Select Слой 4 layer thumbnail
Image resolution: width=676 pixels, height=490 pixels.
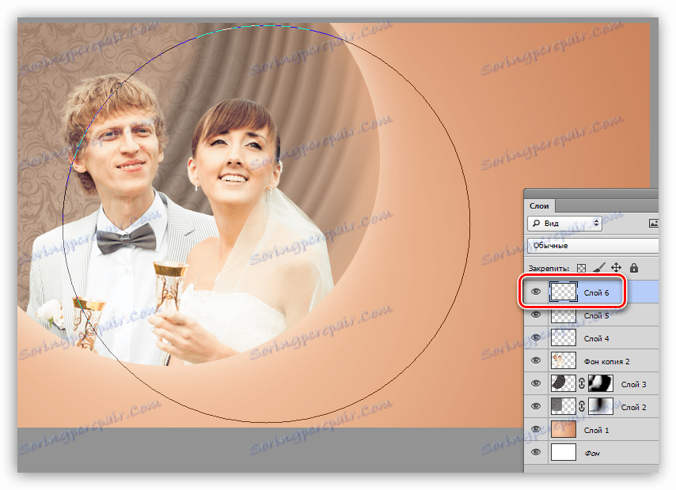(563, 338)
